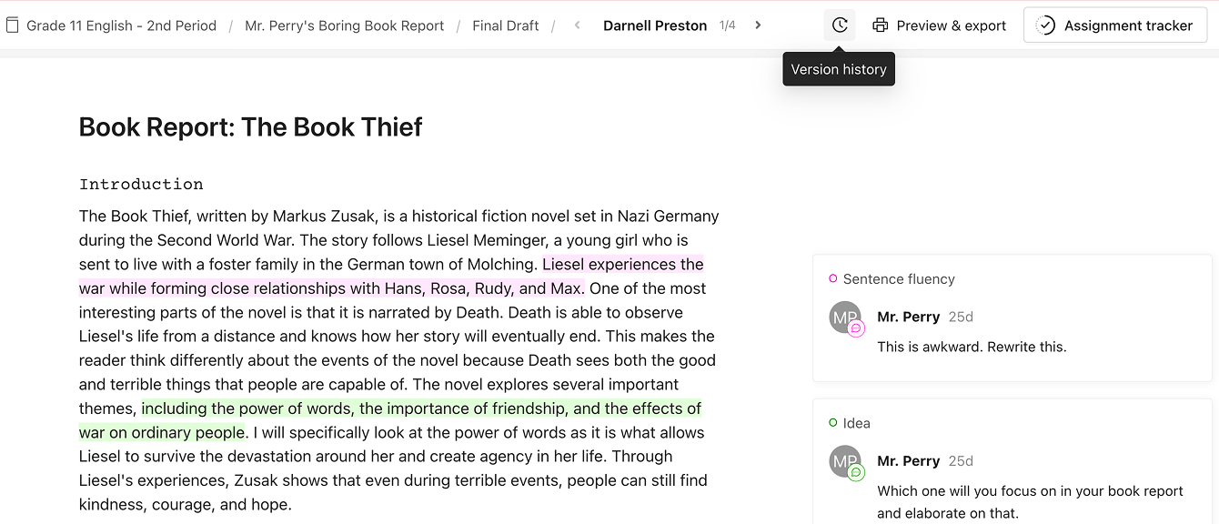Open Mr. Perry's Boring Book Report breadcrumb
The image size is (1219, 524).
(x=345, y=25)
